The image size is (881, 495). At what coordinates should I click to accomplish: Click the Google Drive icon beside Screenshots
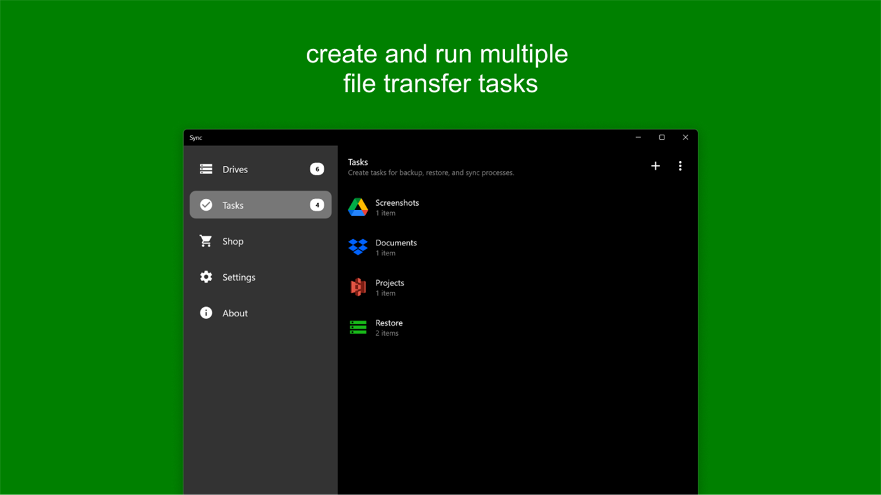tap(358, 207)
